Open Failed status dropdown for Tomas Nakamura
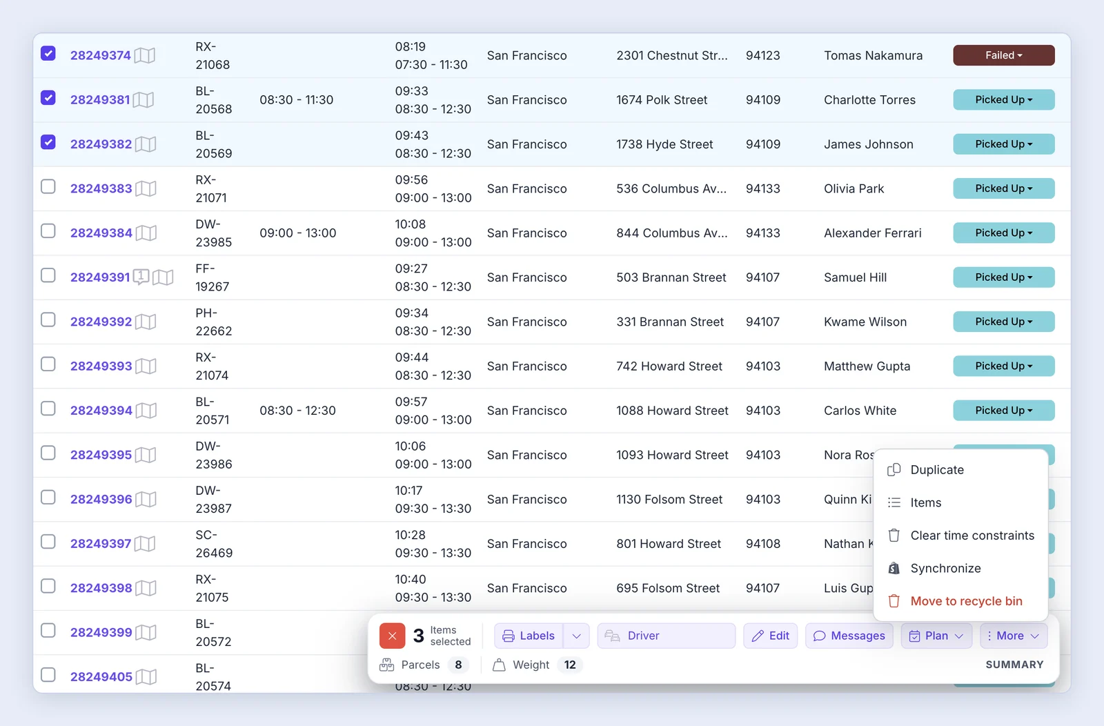This screenshot has height=726, width=1104. [x=1004, y=55]
